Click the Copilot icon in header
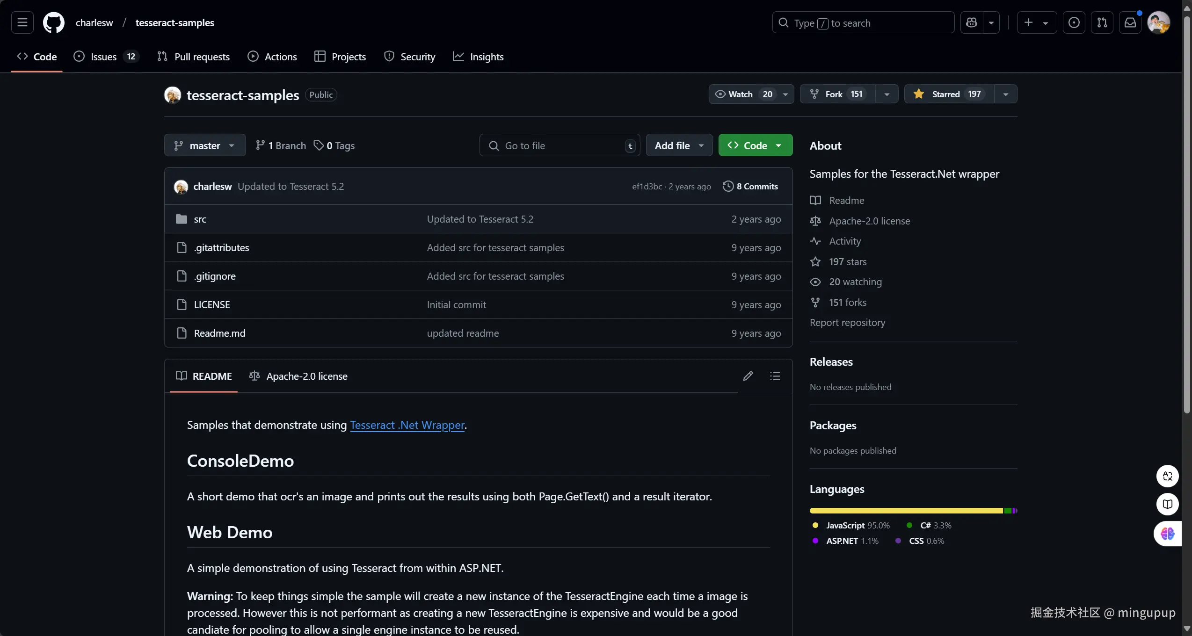Viewport: 1192px width, 636px height. click(972, 22)
